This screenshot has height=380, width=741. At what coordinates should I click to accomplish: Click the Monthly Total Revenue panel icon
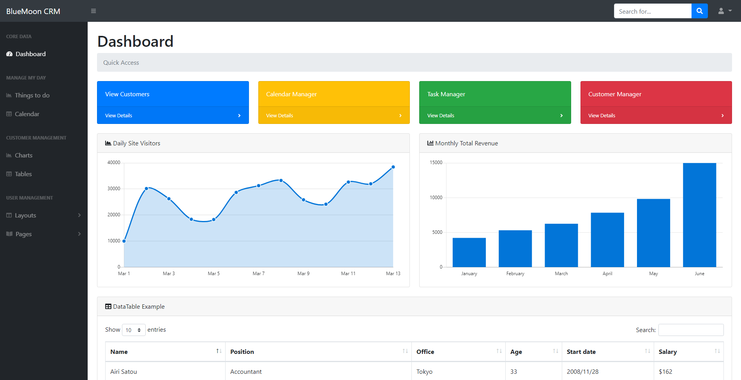click(x=430, y=143)
